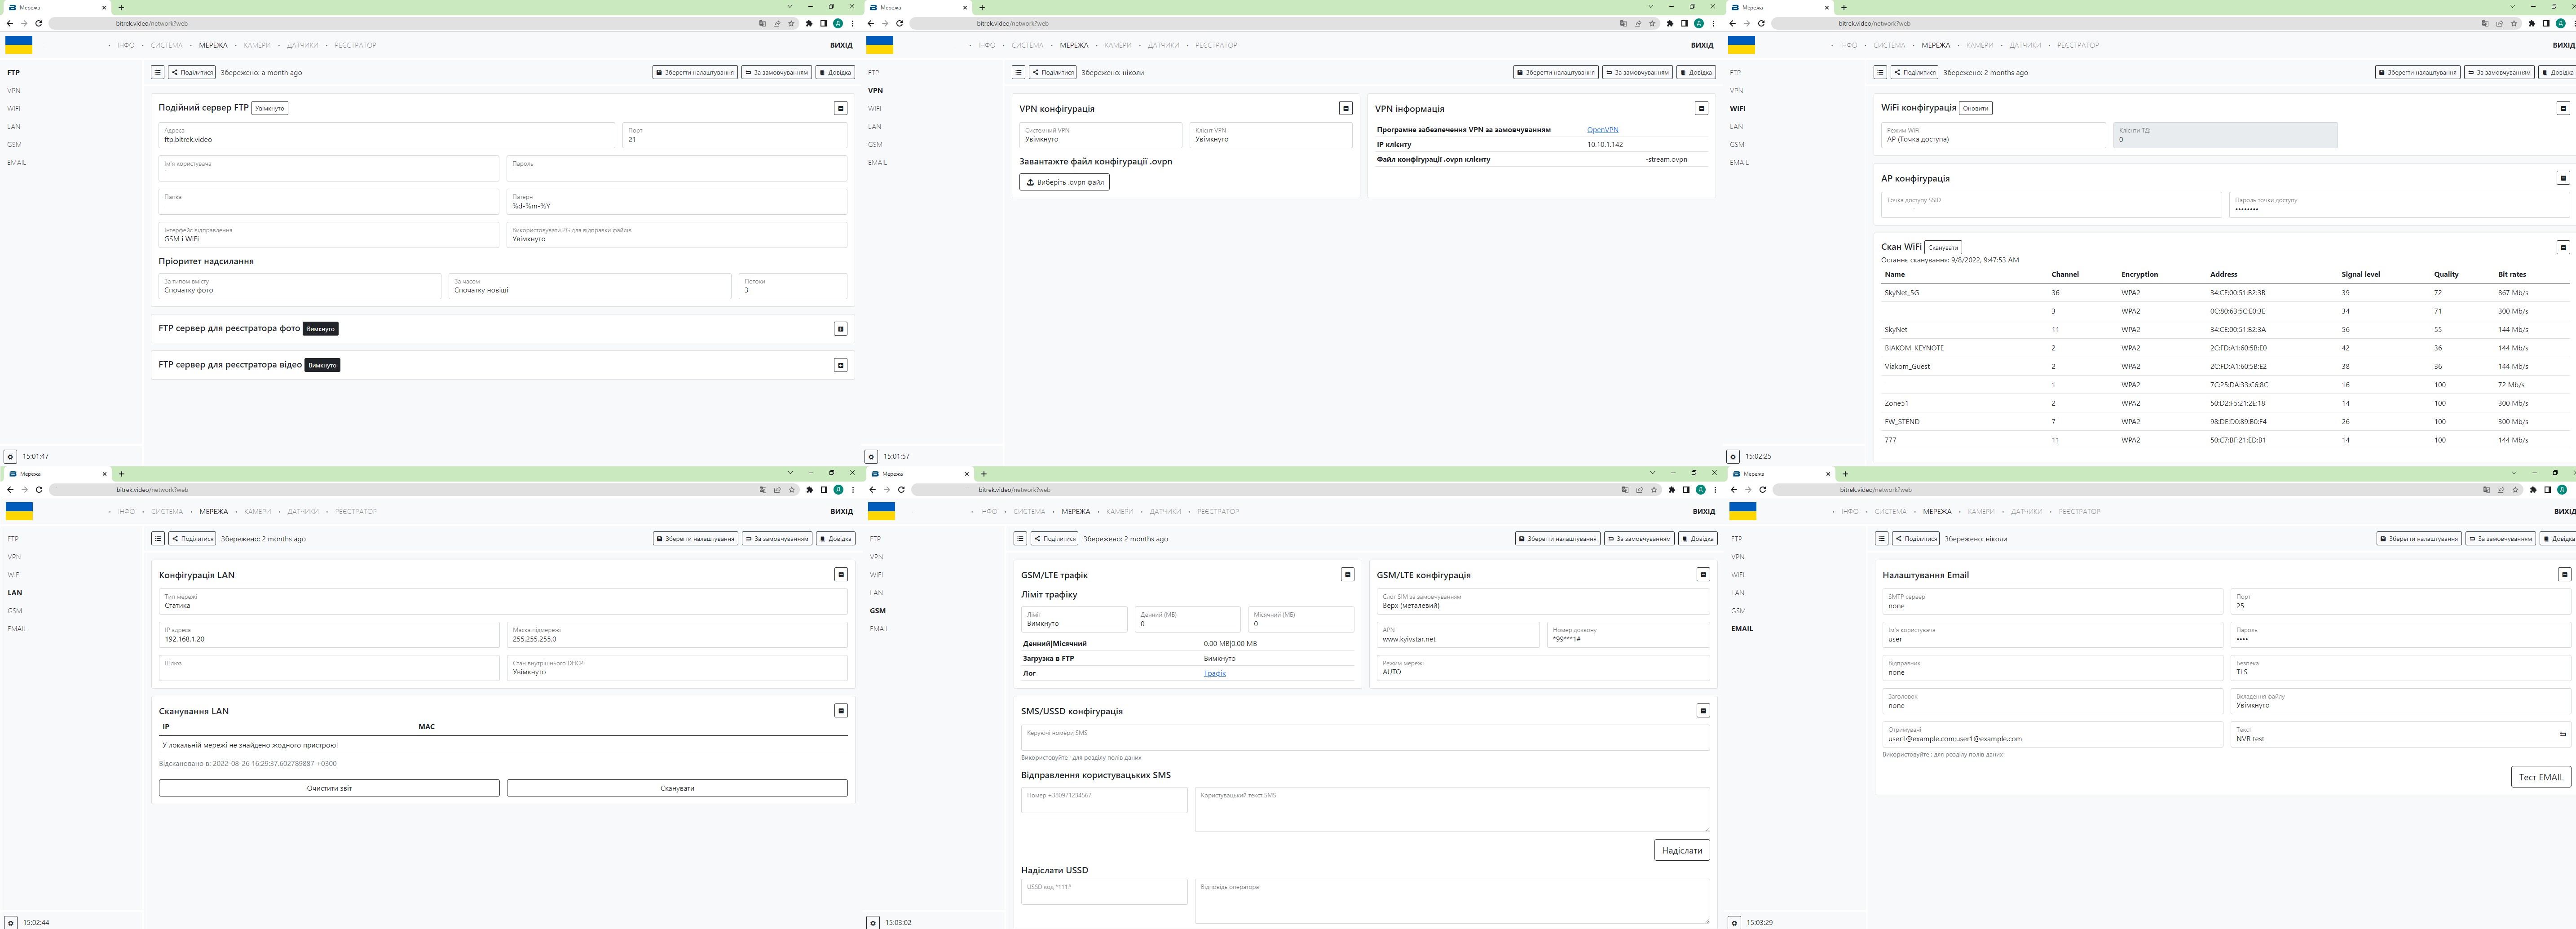This screenshot has width=2576, height=929.
Task: Open section list icon in EMAIL window
Action: point(1881,538)
